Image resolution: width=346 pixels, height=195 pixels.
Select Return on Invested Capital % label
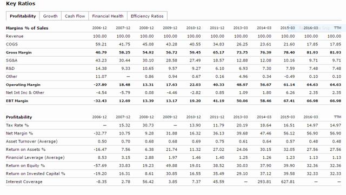click(x=36, y=173)
